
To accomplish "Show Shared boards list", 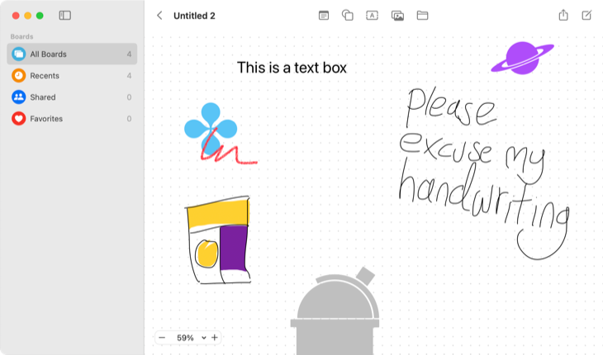I will 72,97.
